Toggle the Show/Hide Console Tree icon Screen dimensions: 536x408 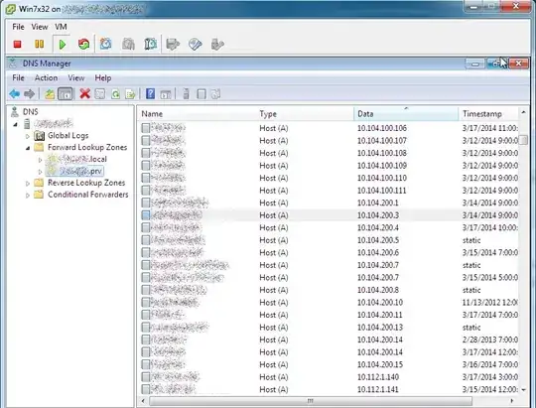point(66,94)
